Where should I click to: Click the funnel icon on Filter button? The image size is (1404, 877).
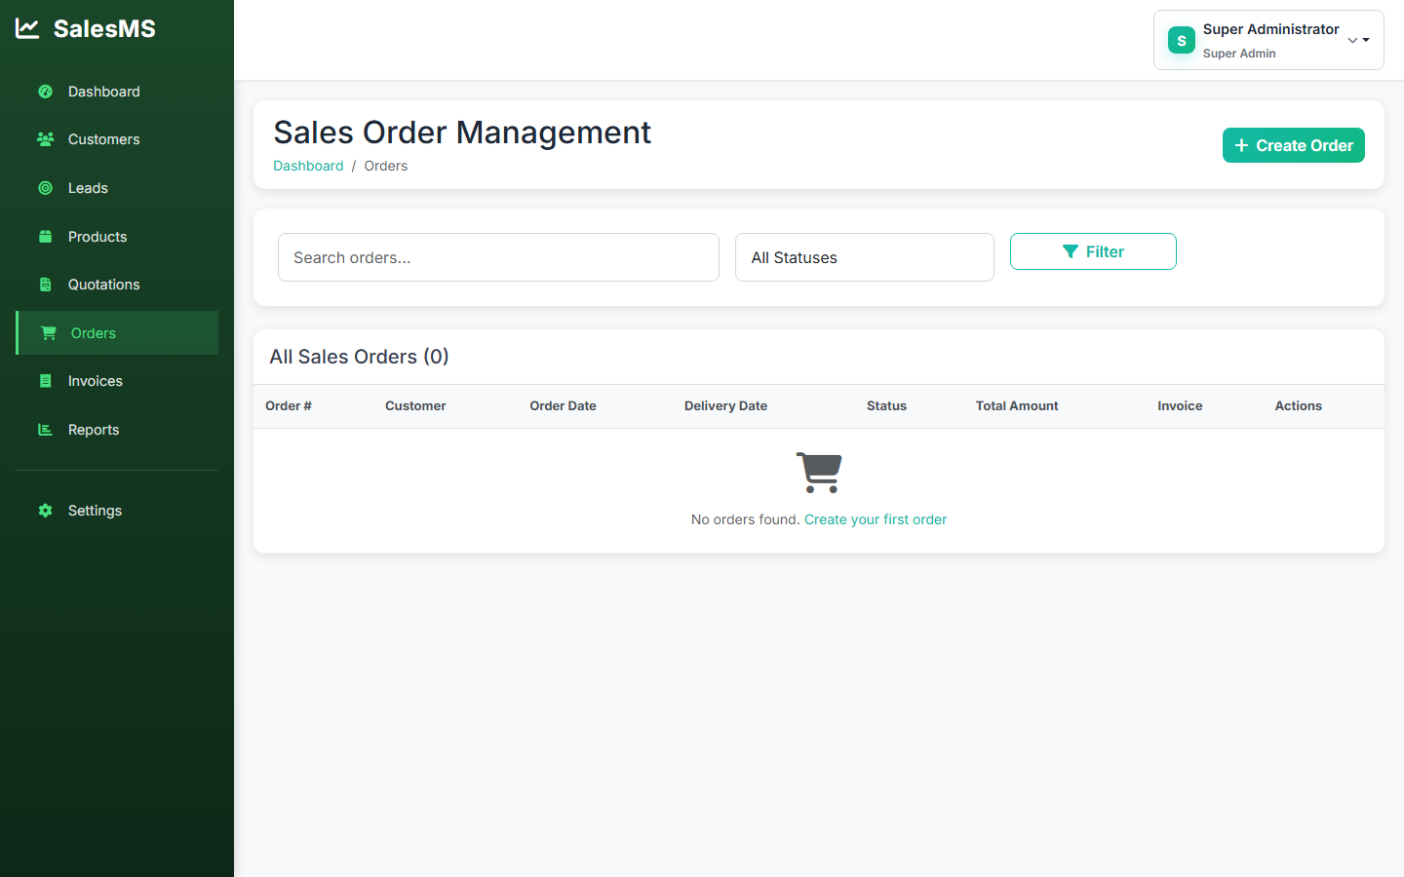pyautogui.click(x=1070, y=251)
